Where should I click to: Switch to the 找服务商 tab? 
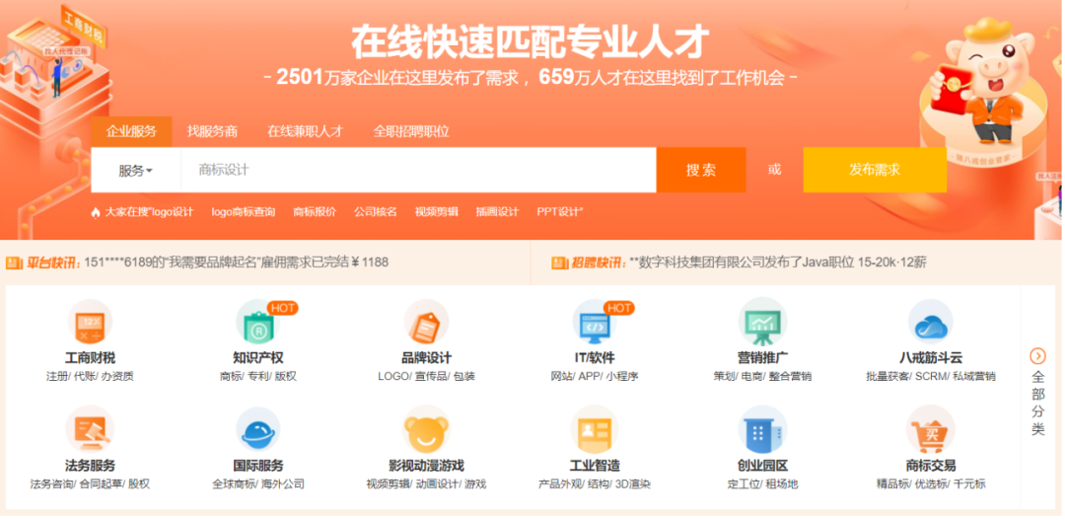[x=212, y=131]
